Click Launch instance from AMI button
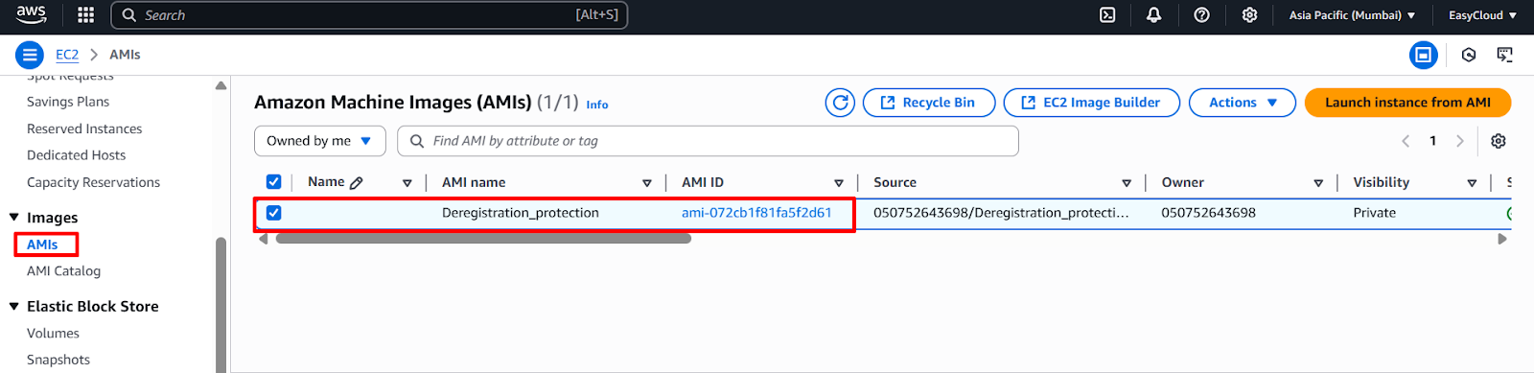Image resolution: width=1534 pixels, height=373 pixels. pos(1407,103)
